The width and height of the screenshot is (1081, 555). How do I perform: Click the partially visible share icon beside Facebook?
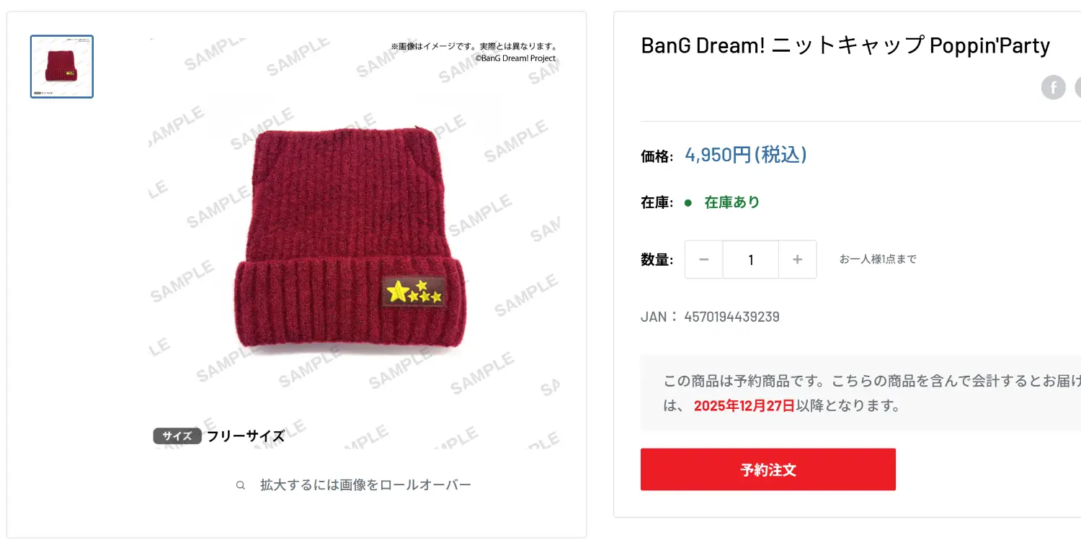tap(1078, 88)
